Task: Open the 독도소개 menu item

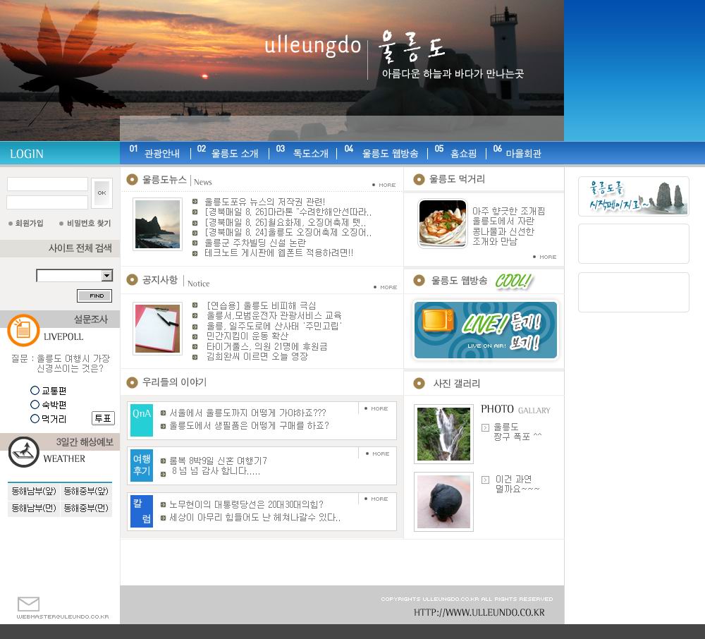Action: point(310,153)
